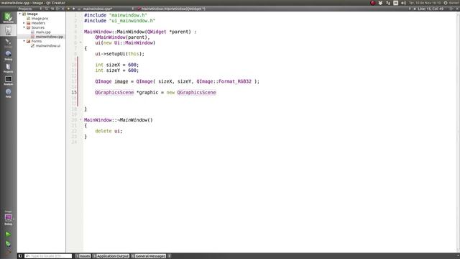
Task: Open Help mode in the sidebar
Action: 8,93
